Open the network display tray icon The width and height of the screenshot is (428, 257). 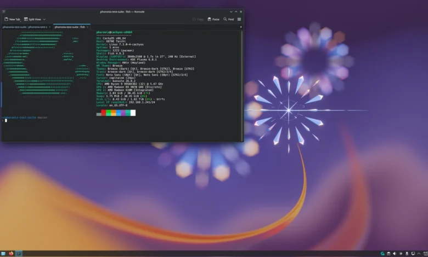coord(413,254)
